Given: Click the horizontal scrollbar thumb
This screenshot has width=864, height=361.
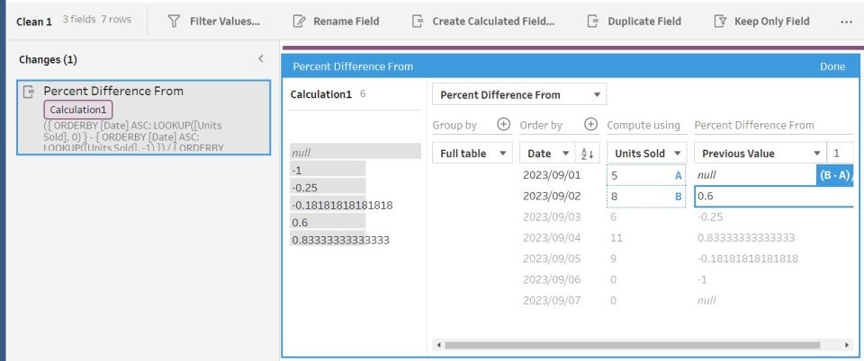Looking at the screenshot, I should tap(632, 345).
